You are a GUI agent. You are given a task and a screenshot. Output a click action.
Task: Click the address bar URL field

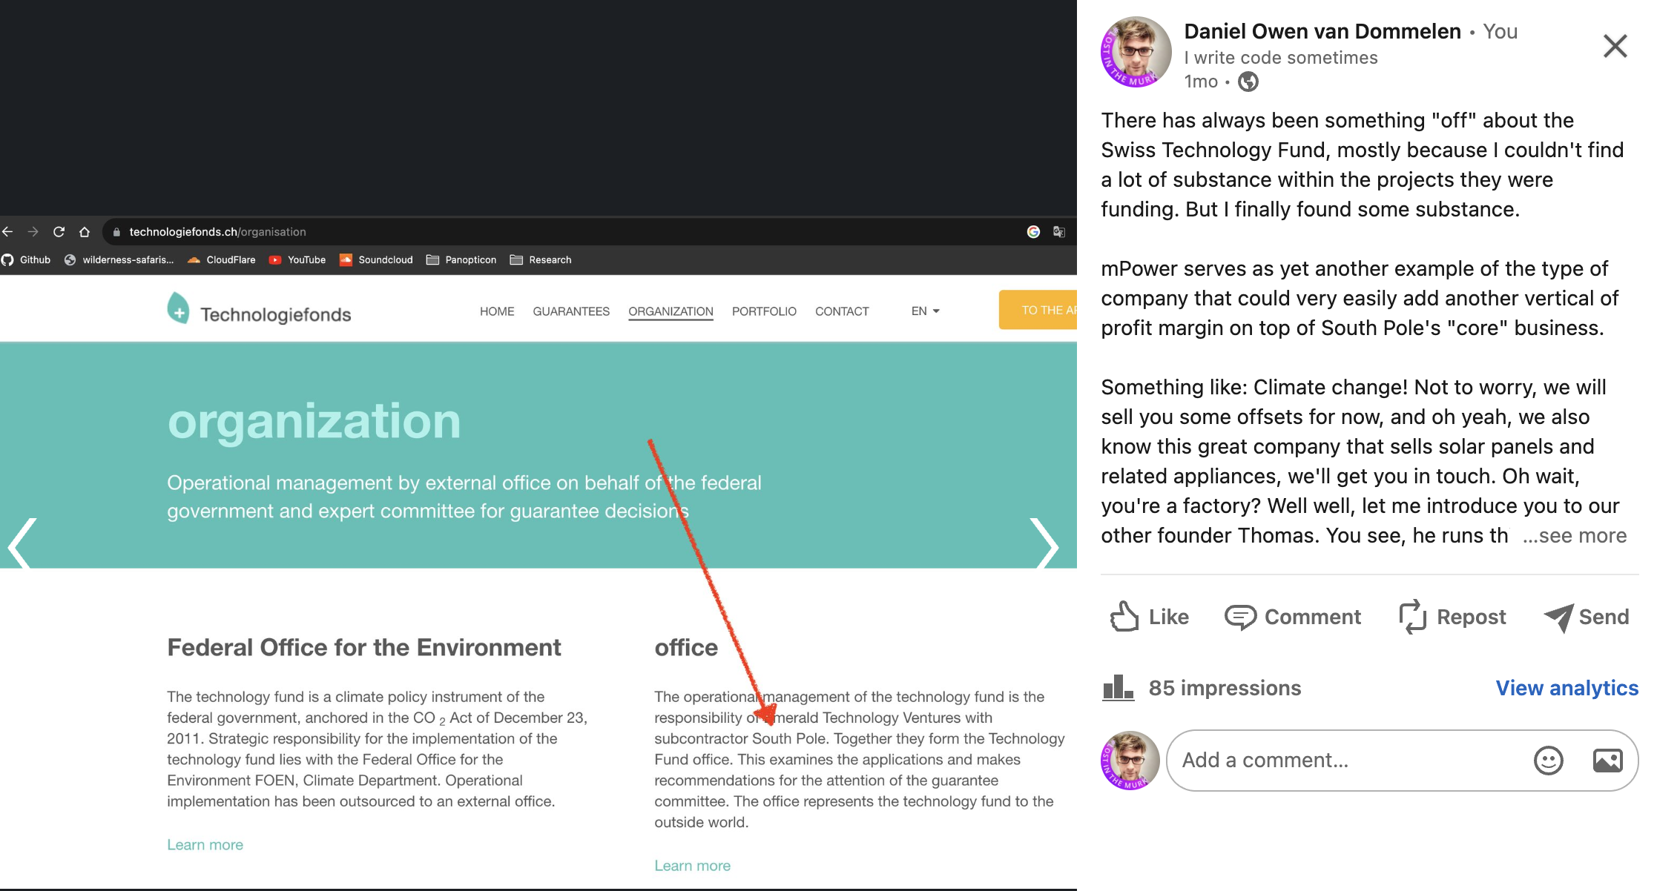click(x=564, y=232)
